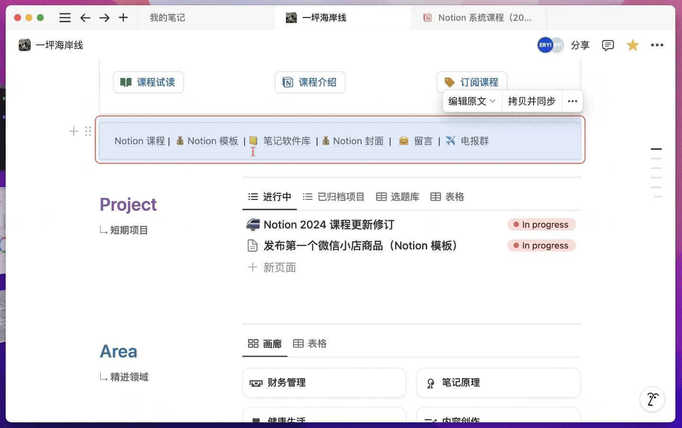
Task: Open the Notion 模板 link
Action: [x=213, y=141]
